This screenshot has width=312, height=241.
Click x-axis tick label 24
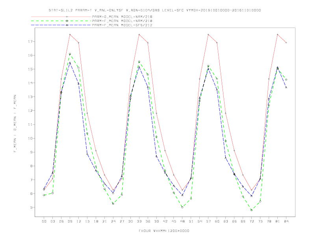click(x=113, y=221)
